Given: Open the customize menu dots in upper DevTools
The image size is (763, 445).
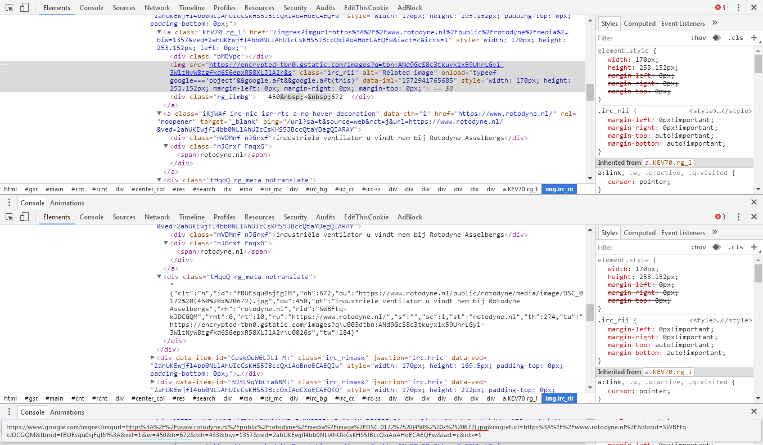Looking at the screenshot, I should 739,7.
